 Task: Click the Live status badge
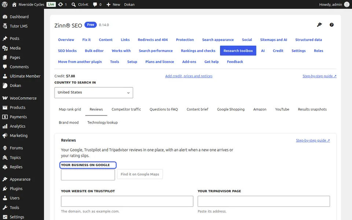tap(51, 4)
